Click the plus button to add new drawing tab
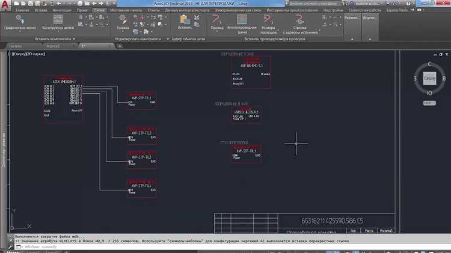 coord(120,46)
